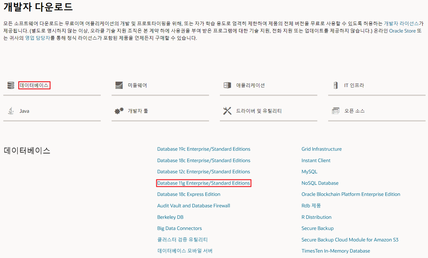
Task: Select the Java category label
Action: pos(24,111)
